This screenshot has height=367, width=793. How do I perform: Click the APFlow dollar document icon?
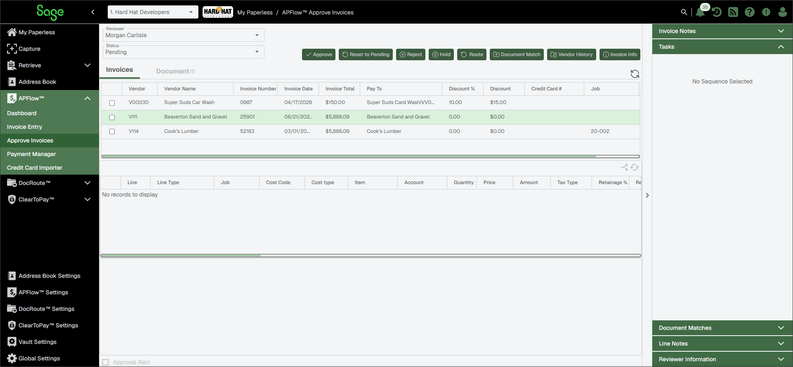click(12, 98)
